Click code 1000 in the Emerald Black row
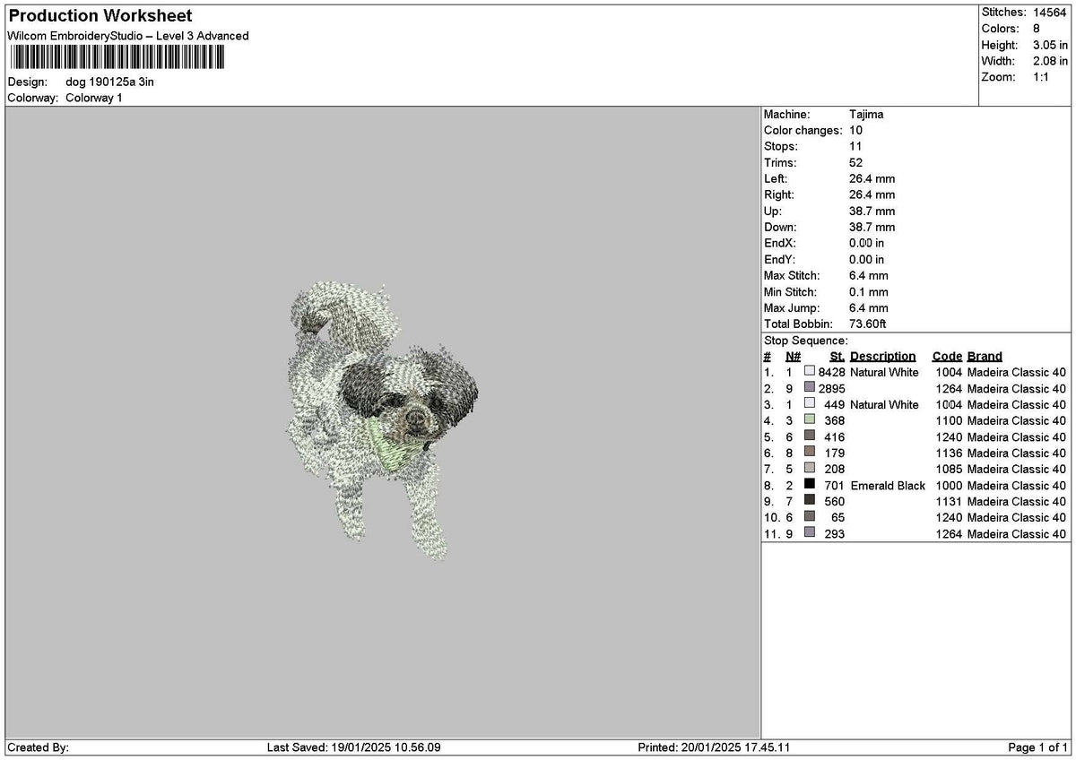This screenshot has width=1076, height=760. coord(949,486)
